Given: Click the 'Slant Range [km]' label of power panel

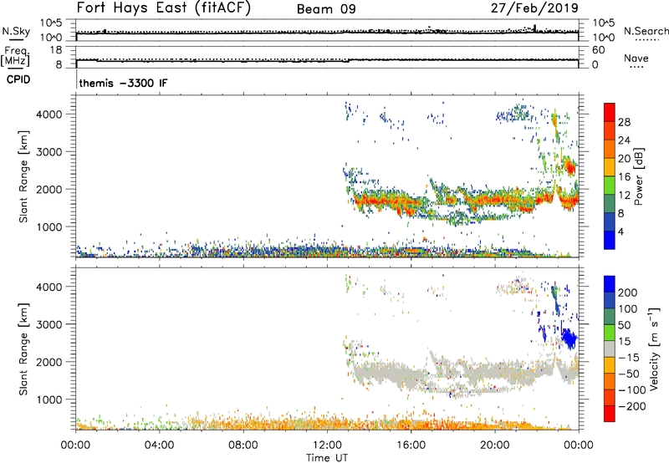Looking at the screenshot, I should [x=23, y=176].
